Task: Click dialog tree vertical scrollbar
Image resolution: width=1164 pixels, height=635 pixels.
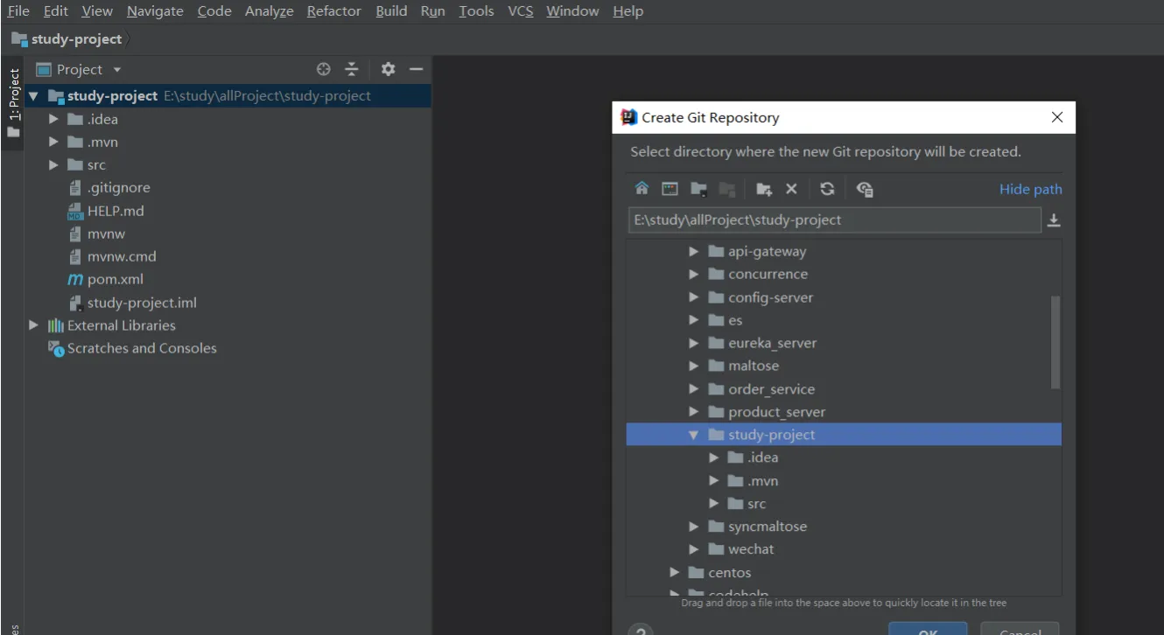Action: 1055,342
